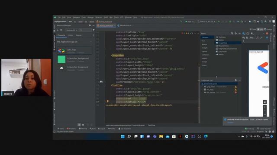The width and height of the screenshot is (277, 155).
Task: Add a resource with the plus icon
Action: (x=58, y=30)
